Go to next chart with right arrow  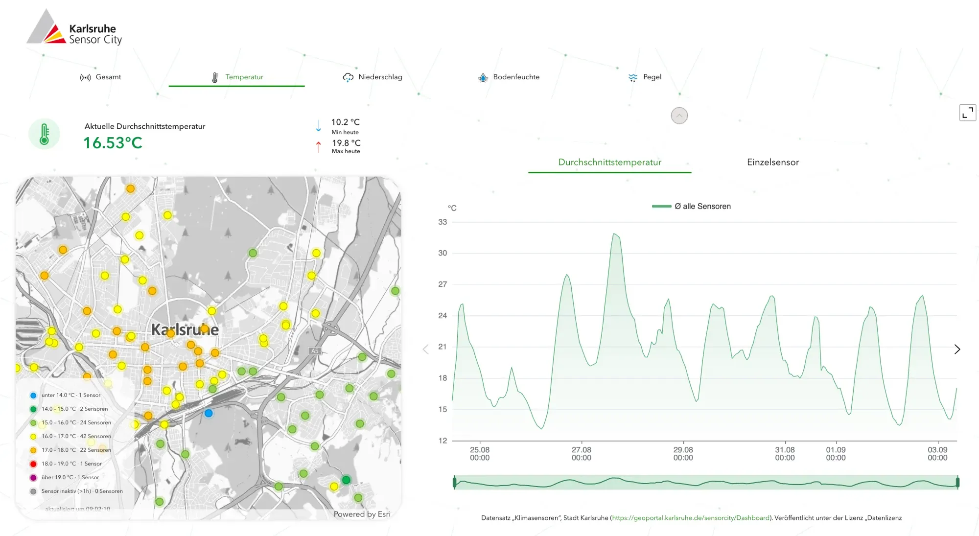click(957, 349)
